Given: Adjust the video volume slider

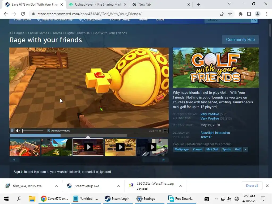Looking at the screenshot, I should pyautogui.click(x=33, y=130).
